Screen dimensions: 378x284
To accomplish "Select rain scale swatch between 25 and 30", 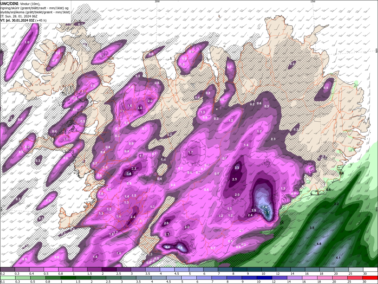I will coord(355,278).
